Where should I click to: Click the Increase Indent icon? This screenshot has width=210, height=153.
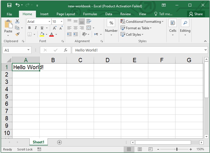[76, 34]
